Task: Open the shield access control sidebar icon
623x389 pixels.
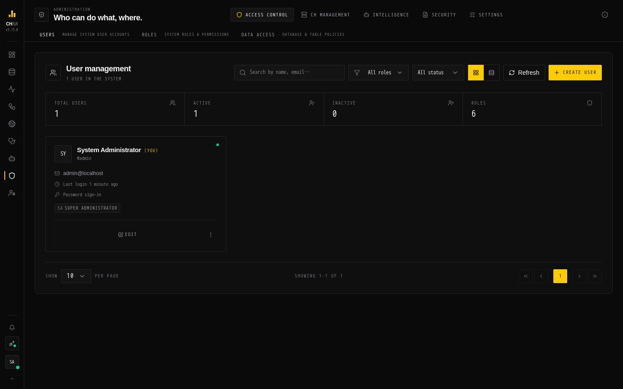Action: (x=12, y=176)
